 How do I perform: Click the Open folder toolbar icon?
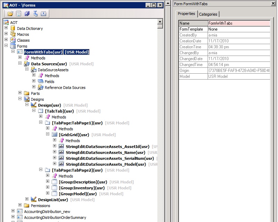click(10, 14)
